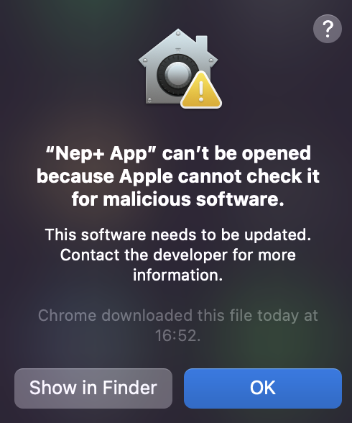Show the Nep+ App file in Finder

[93, 388]
